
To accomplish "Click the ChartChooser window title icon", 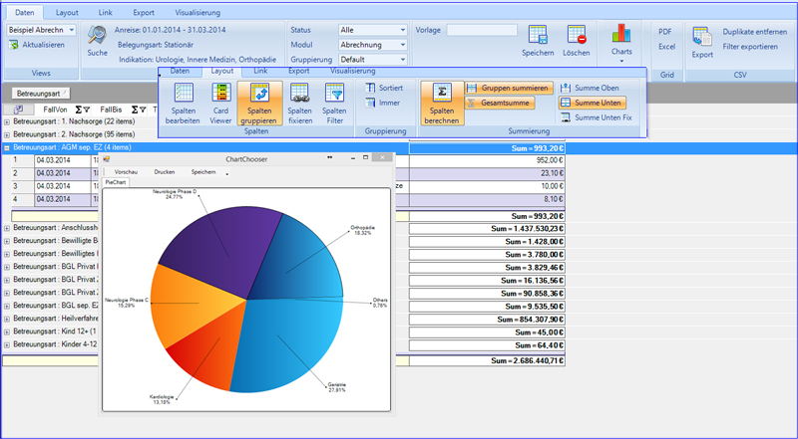I will [107, 159].
